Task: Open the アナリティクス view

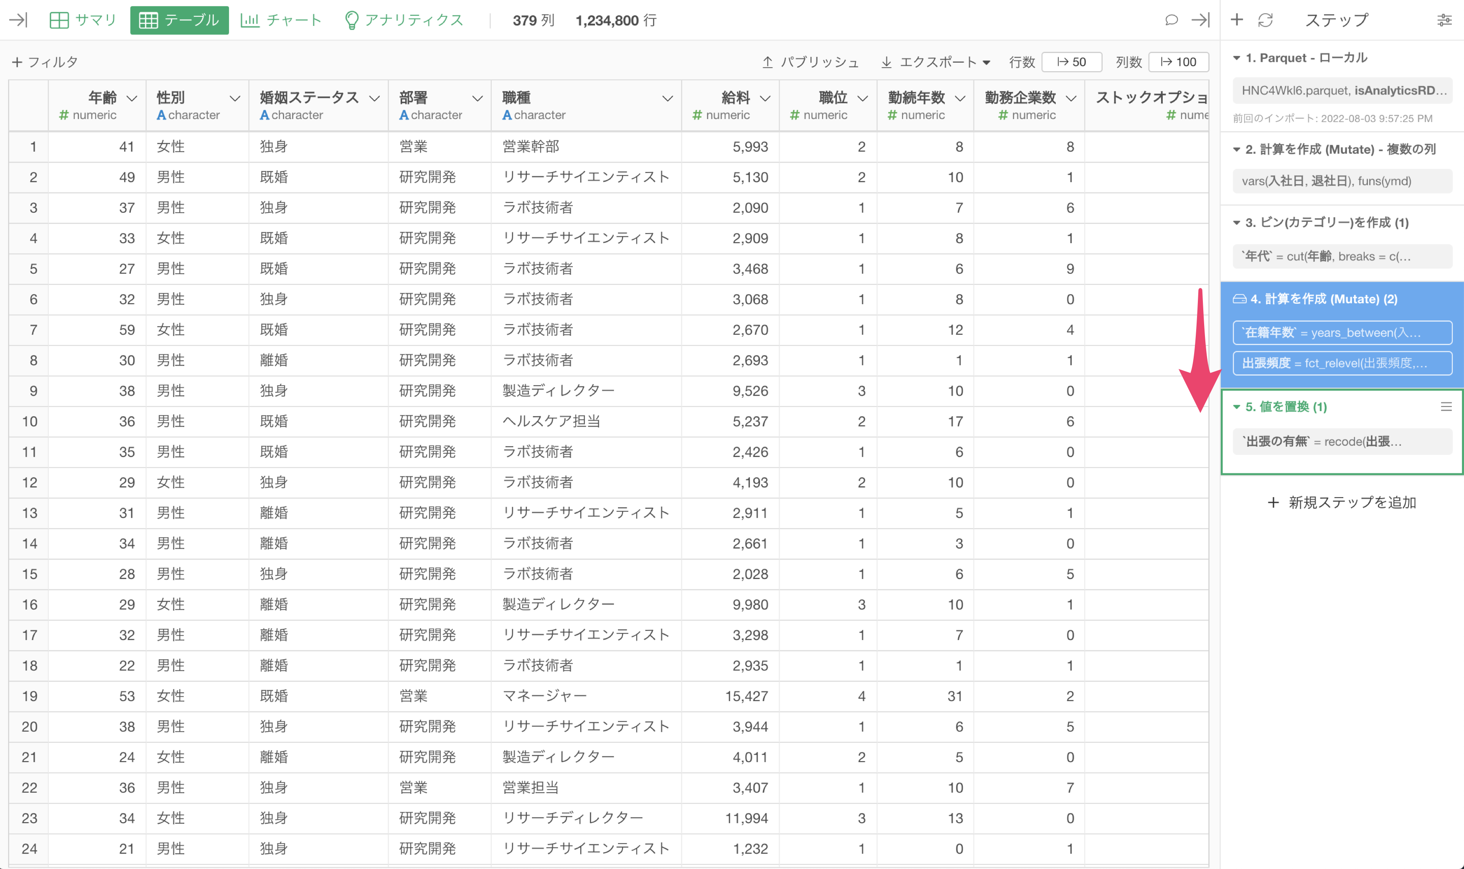Action: (404, 20)
